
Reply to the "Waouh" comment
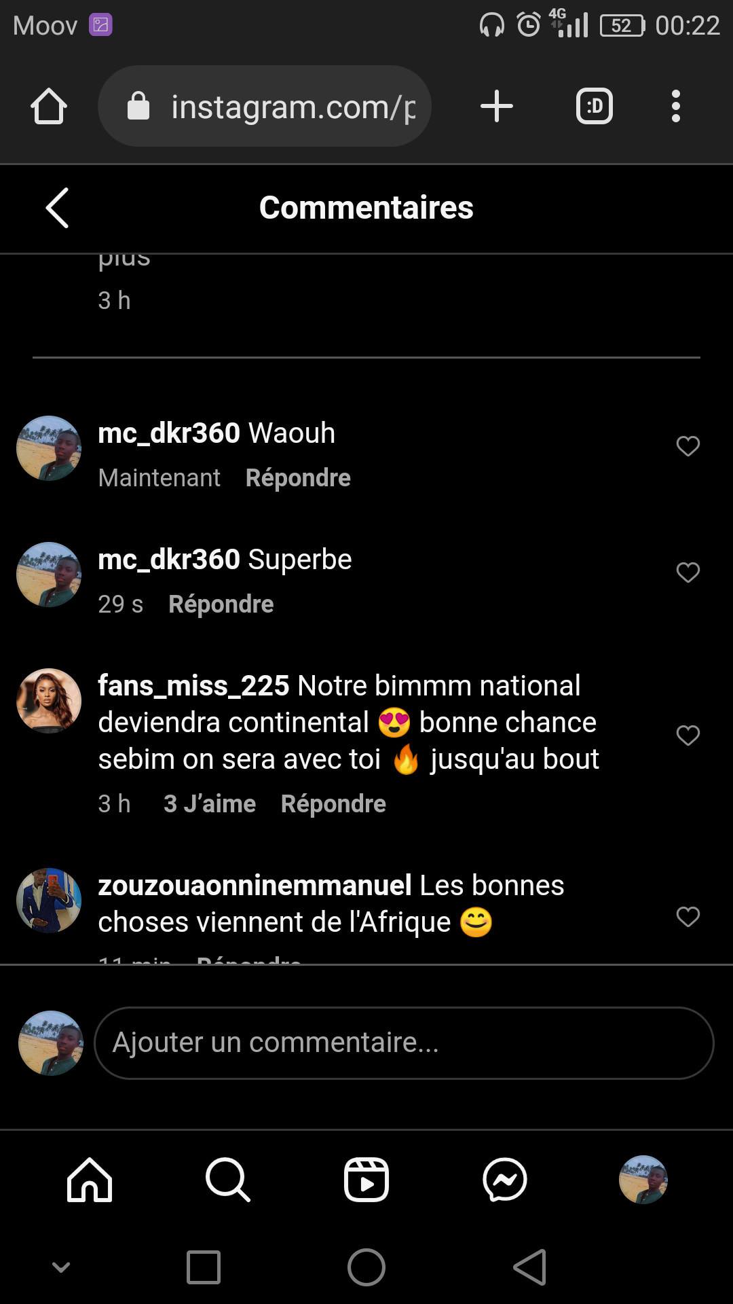point(298,478)
